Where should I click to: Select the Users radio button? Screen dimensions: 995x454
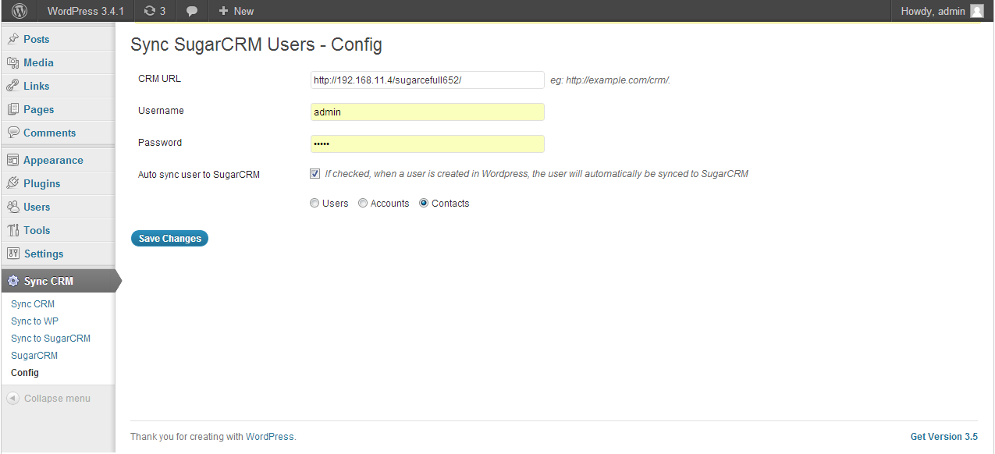click(314, 203)
